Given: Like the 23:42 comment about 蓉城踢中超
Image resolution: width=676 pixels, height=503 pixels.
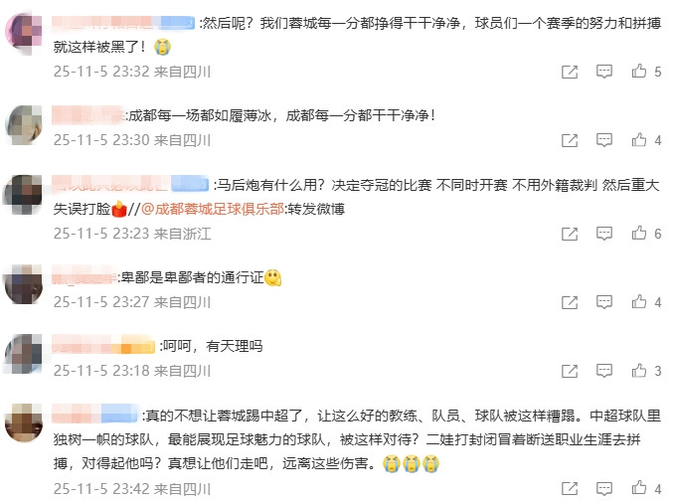Looking at the screenshot, I should point(646,488).
